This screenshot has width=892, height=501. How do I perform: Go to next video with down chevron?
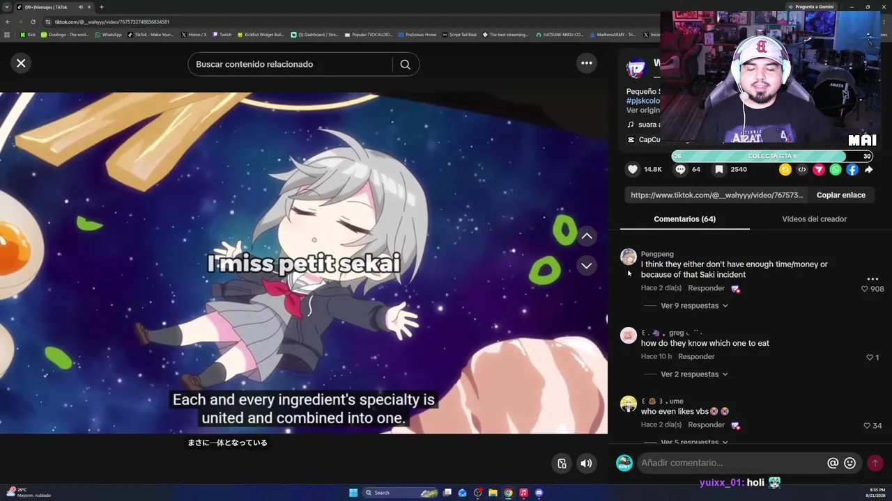(587, 265)
